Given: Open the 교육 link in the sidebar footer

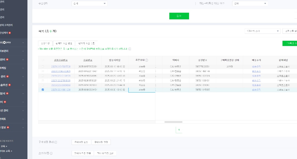Looking at the screenshot, I should point(3,146).
